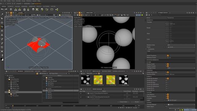Click Add under Constraints
Screen dimensions: 197x111
[149, 51]
